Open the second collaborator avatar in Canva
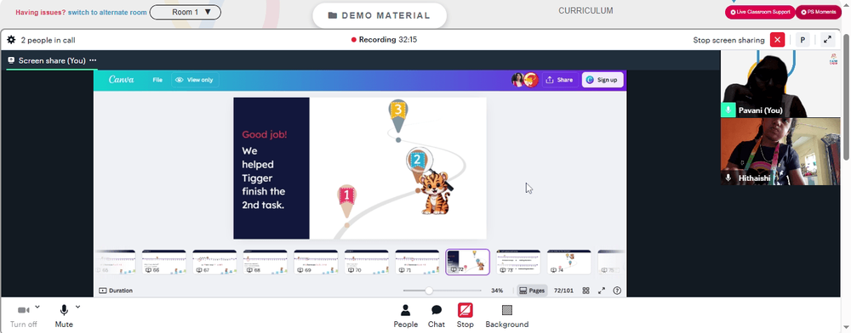Image resolution: width=851 pixels, height=333 pixels. [531, 80]
